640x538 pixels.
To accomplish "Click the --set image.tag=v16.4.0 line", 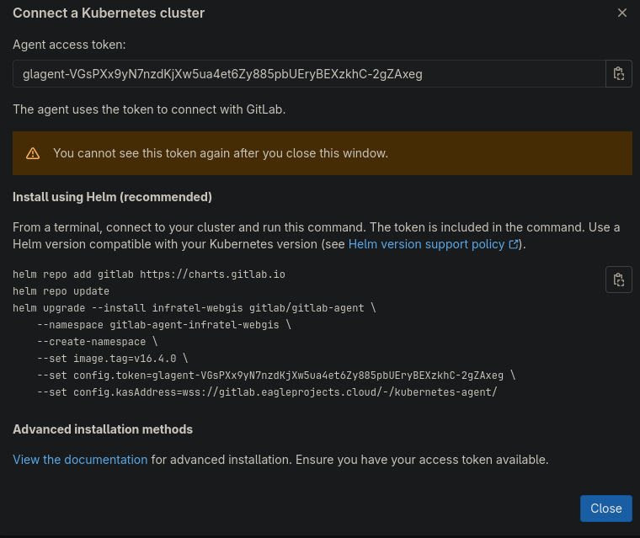I will [x=112, y=359].
